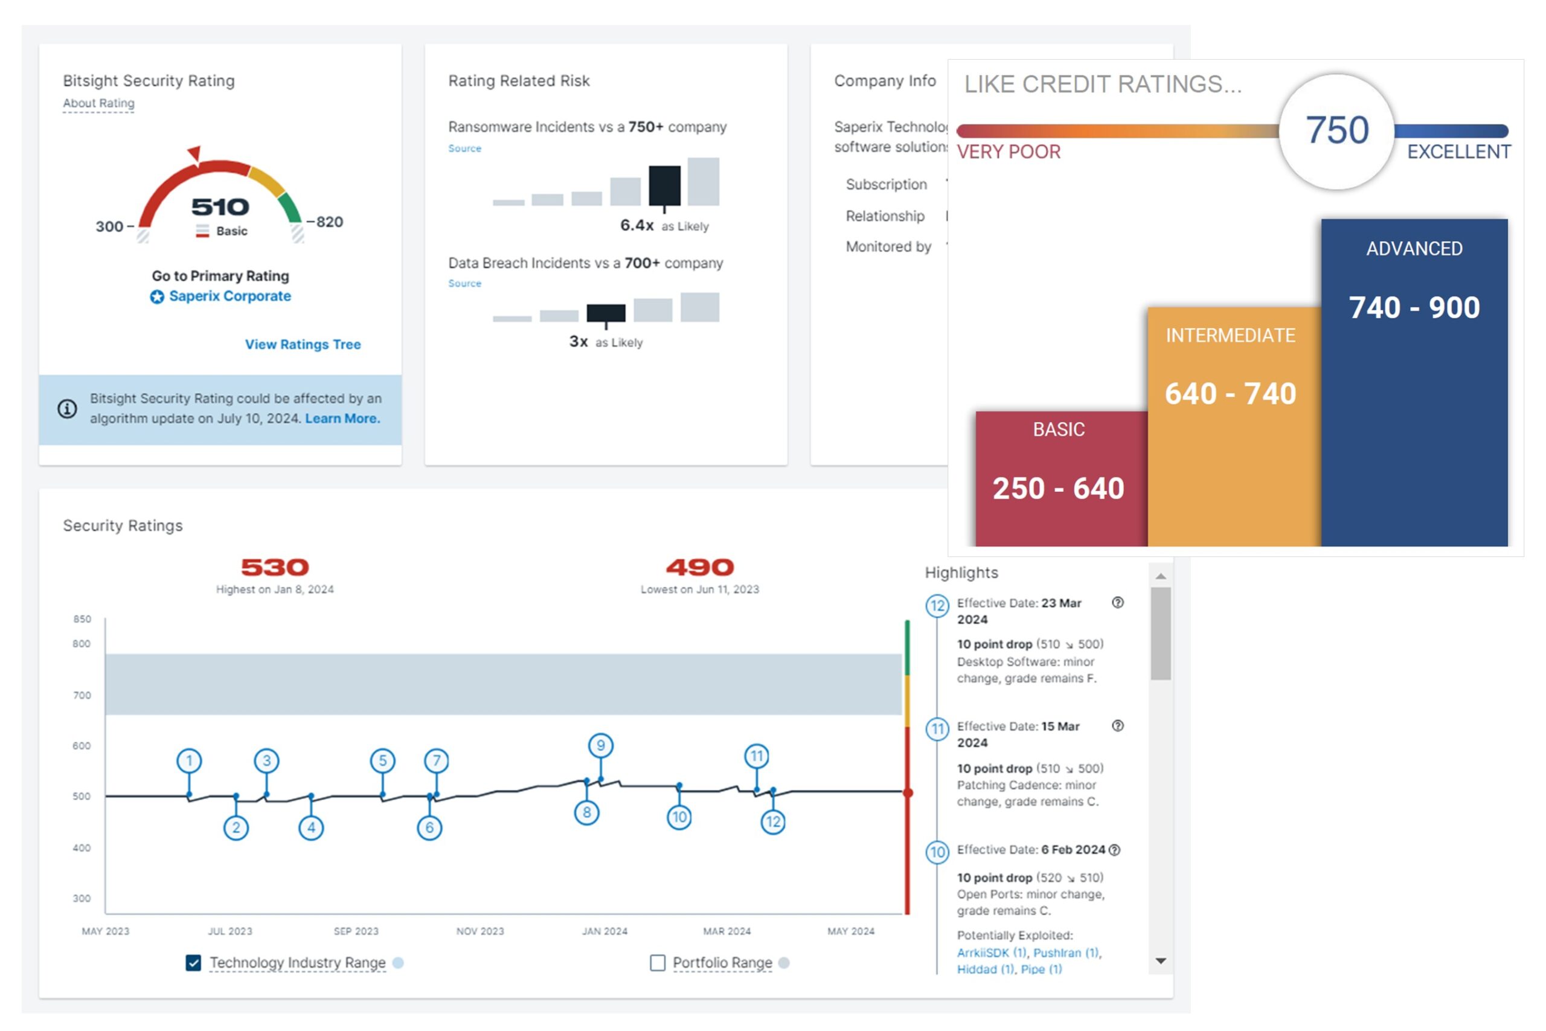Image resolution: width=1546 pixels, height=1031 pixels.
Task: Open Source link under Data Breach Incidents
Action: coord(465,283)
